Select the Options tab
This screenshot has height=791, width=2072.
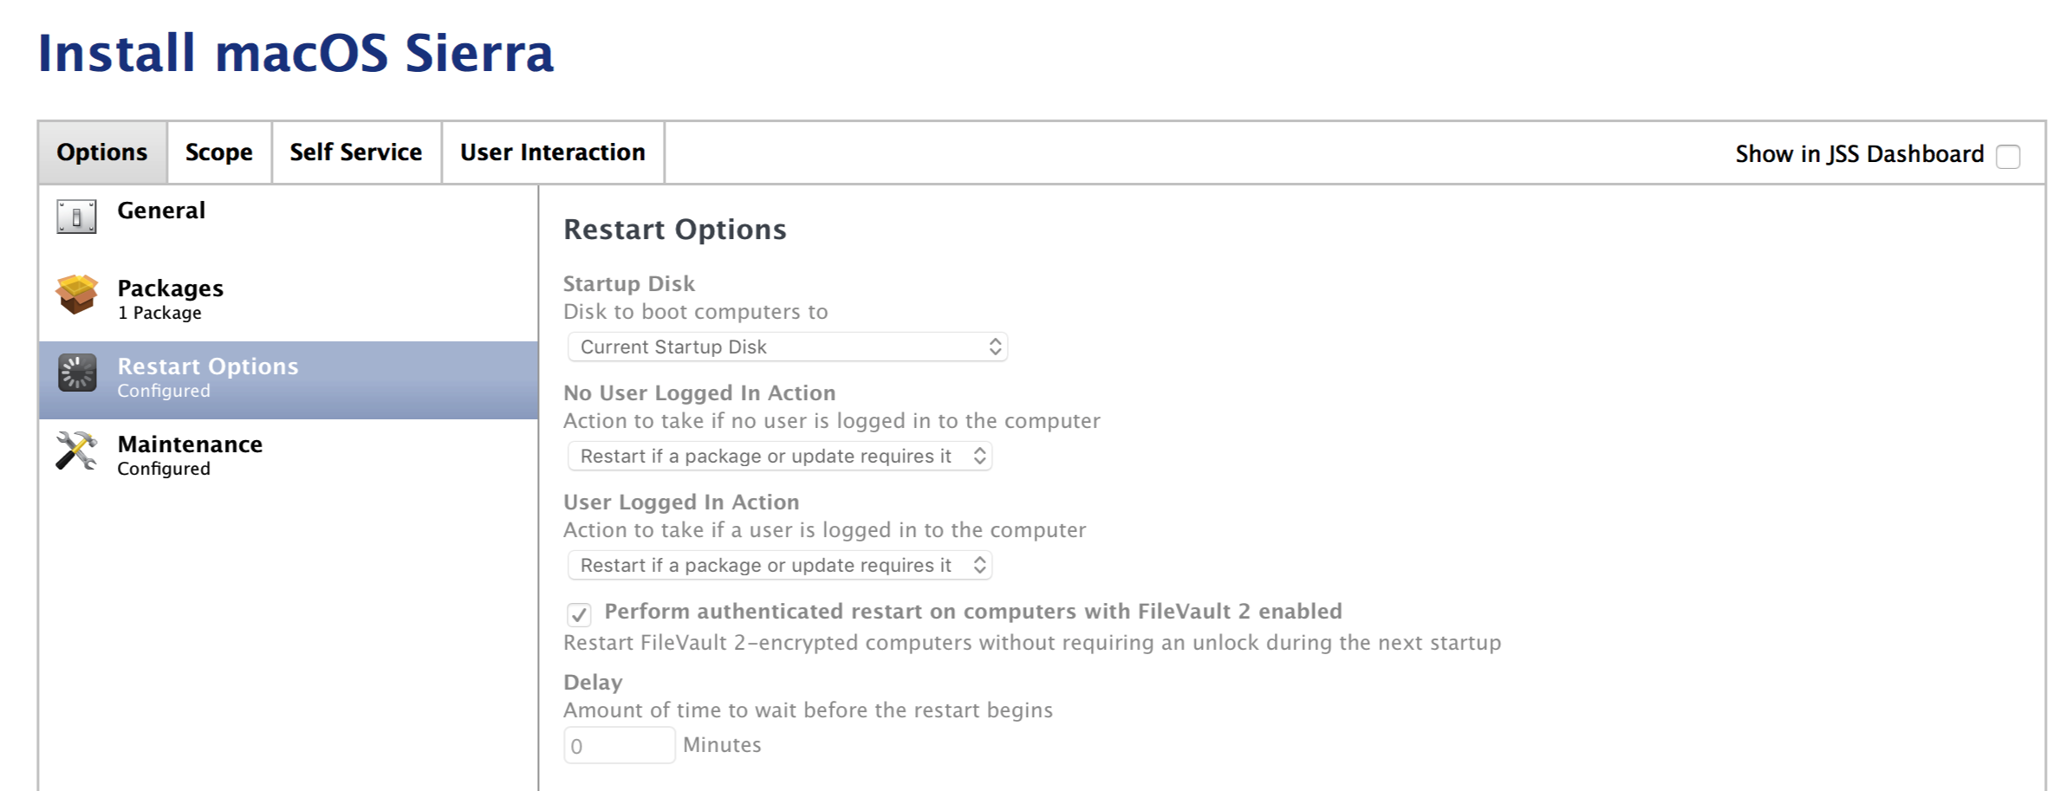[x=102, y=152]
